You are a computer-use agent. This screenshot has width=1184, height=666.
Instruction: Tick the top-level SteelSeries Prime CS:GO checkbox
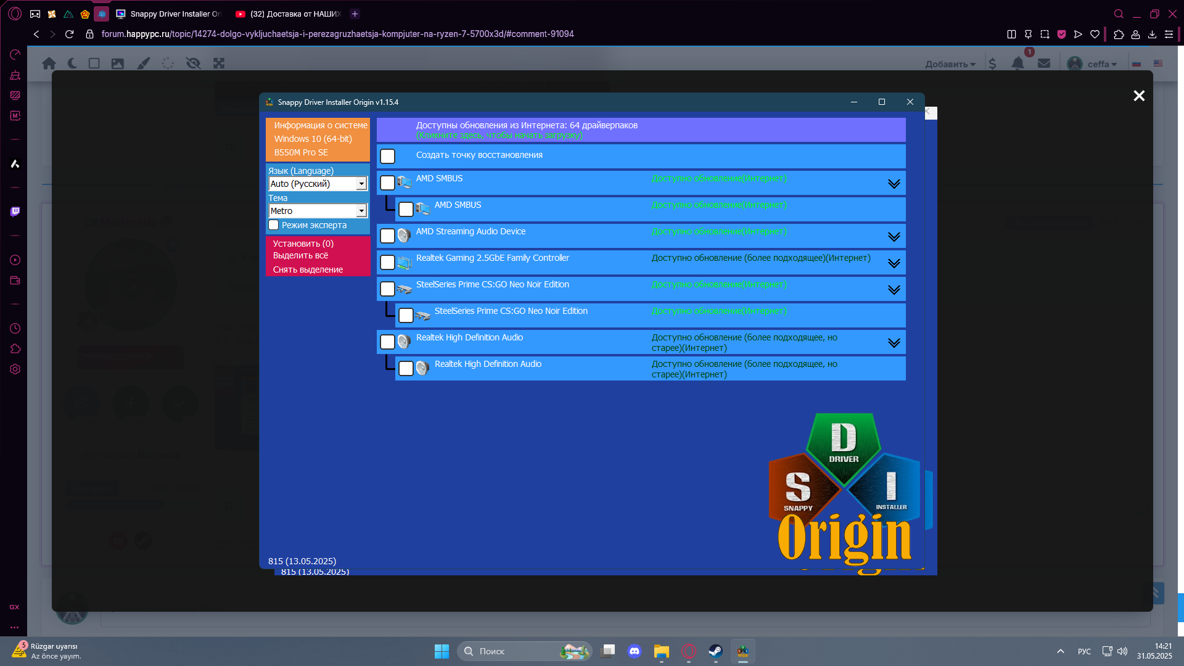[x=387, y=289]
